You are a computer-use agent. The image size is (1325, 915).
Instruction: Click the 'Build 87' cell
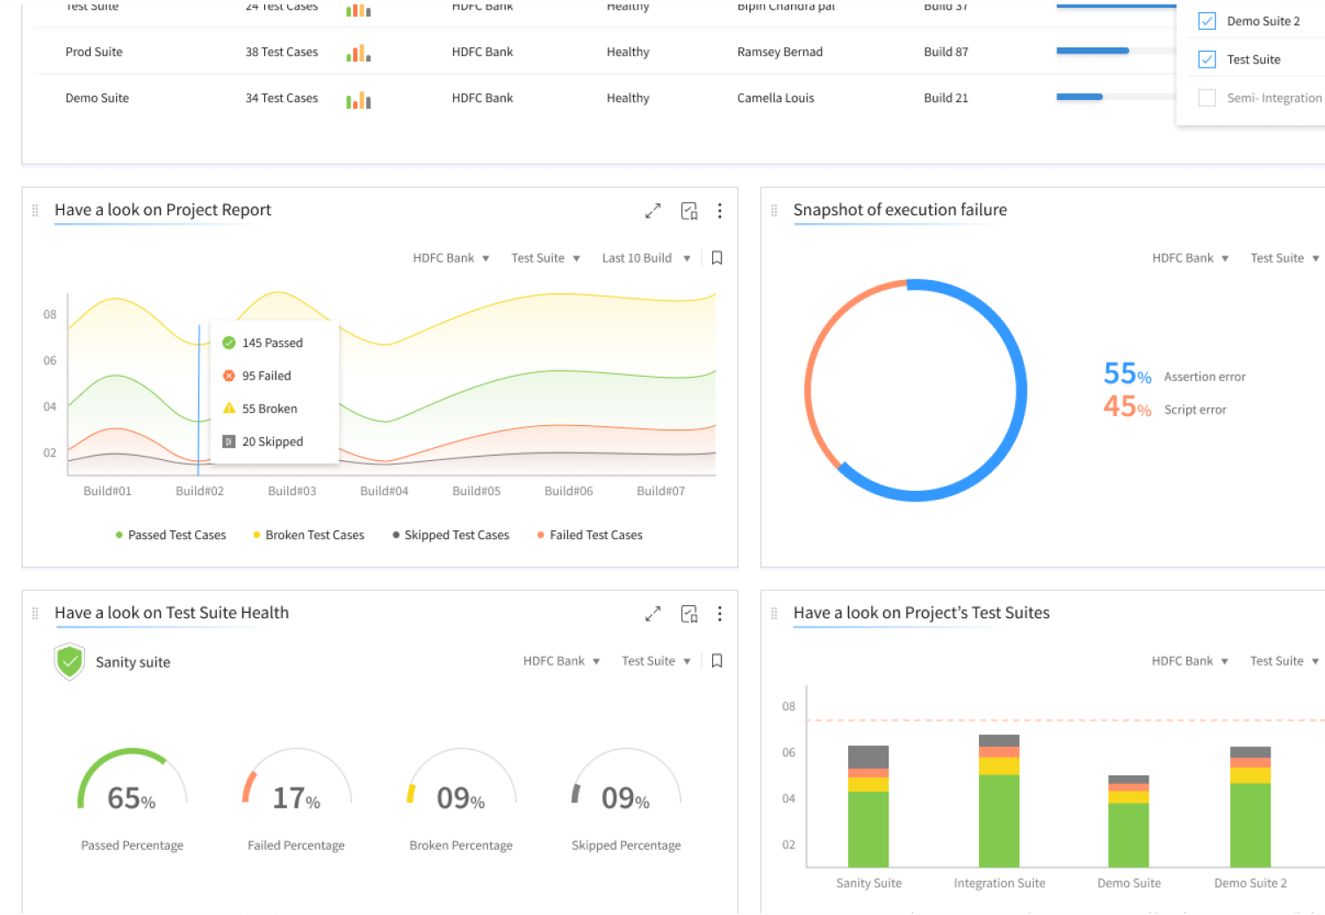946,53
